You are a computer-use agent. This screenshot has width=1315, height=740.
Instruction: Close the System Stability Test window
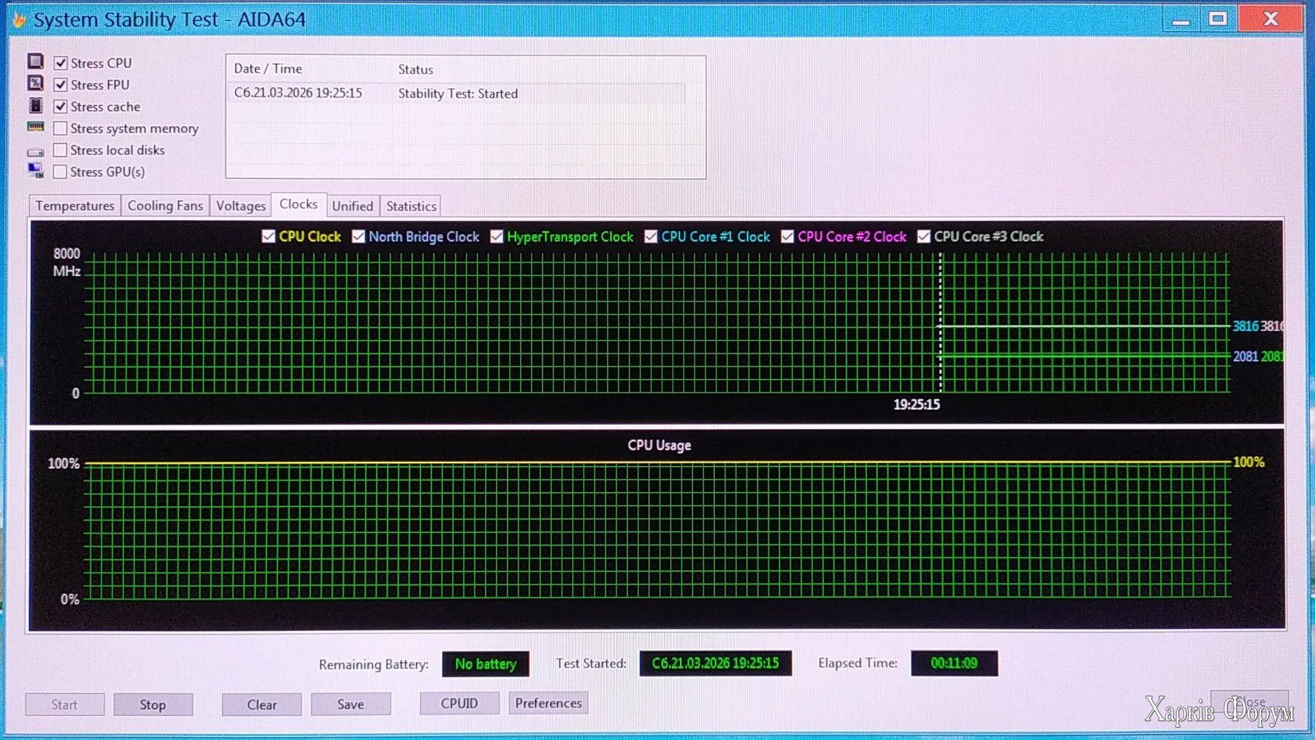[1270, 19]
